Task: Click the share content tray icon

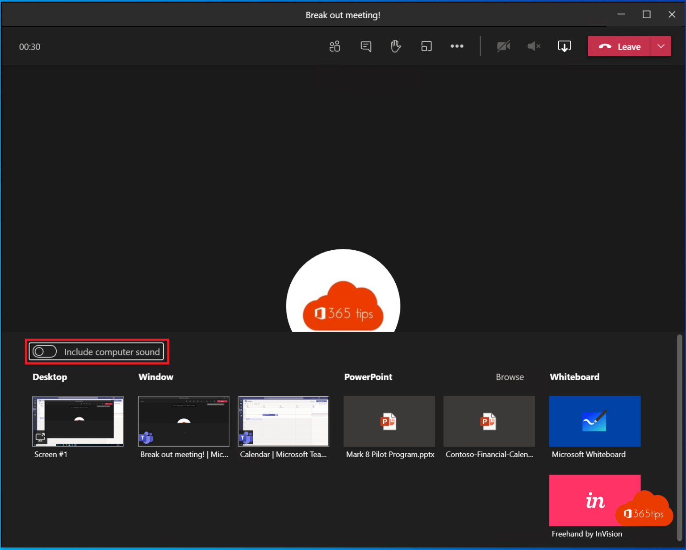Action: click(x=564, y=46)
